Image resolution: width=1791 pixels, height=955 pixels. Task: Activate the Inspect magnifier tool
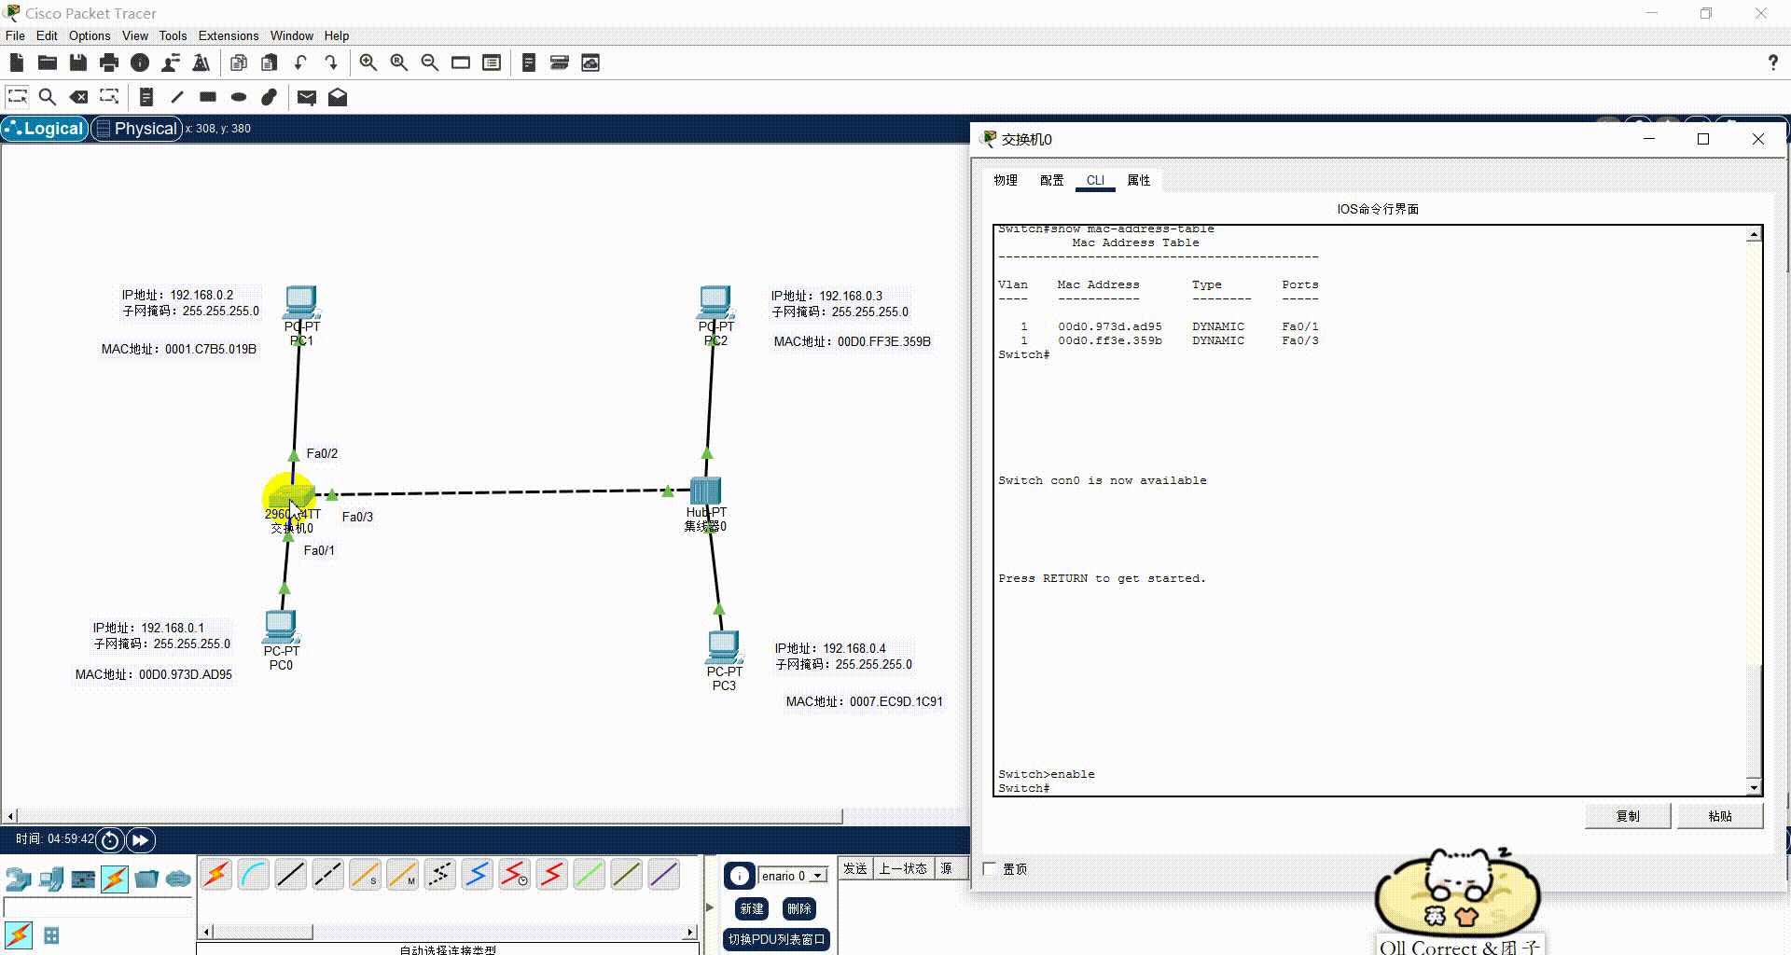point(48,96)
